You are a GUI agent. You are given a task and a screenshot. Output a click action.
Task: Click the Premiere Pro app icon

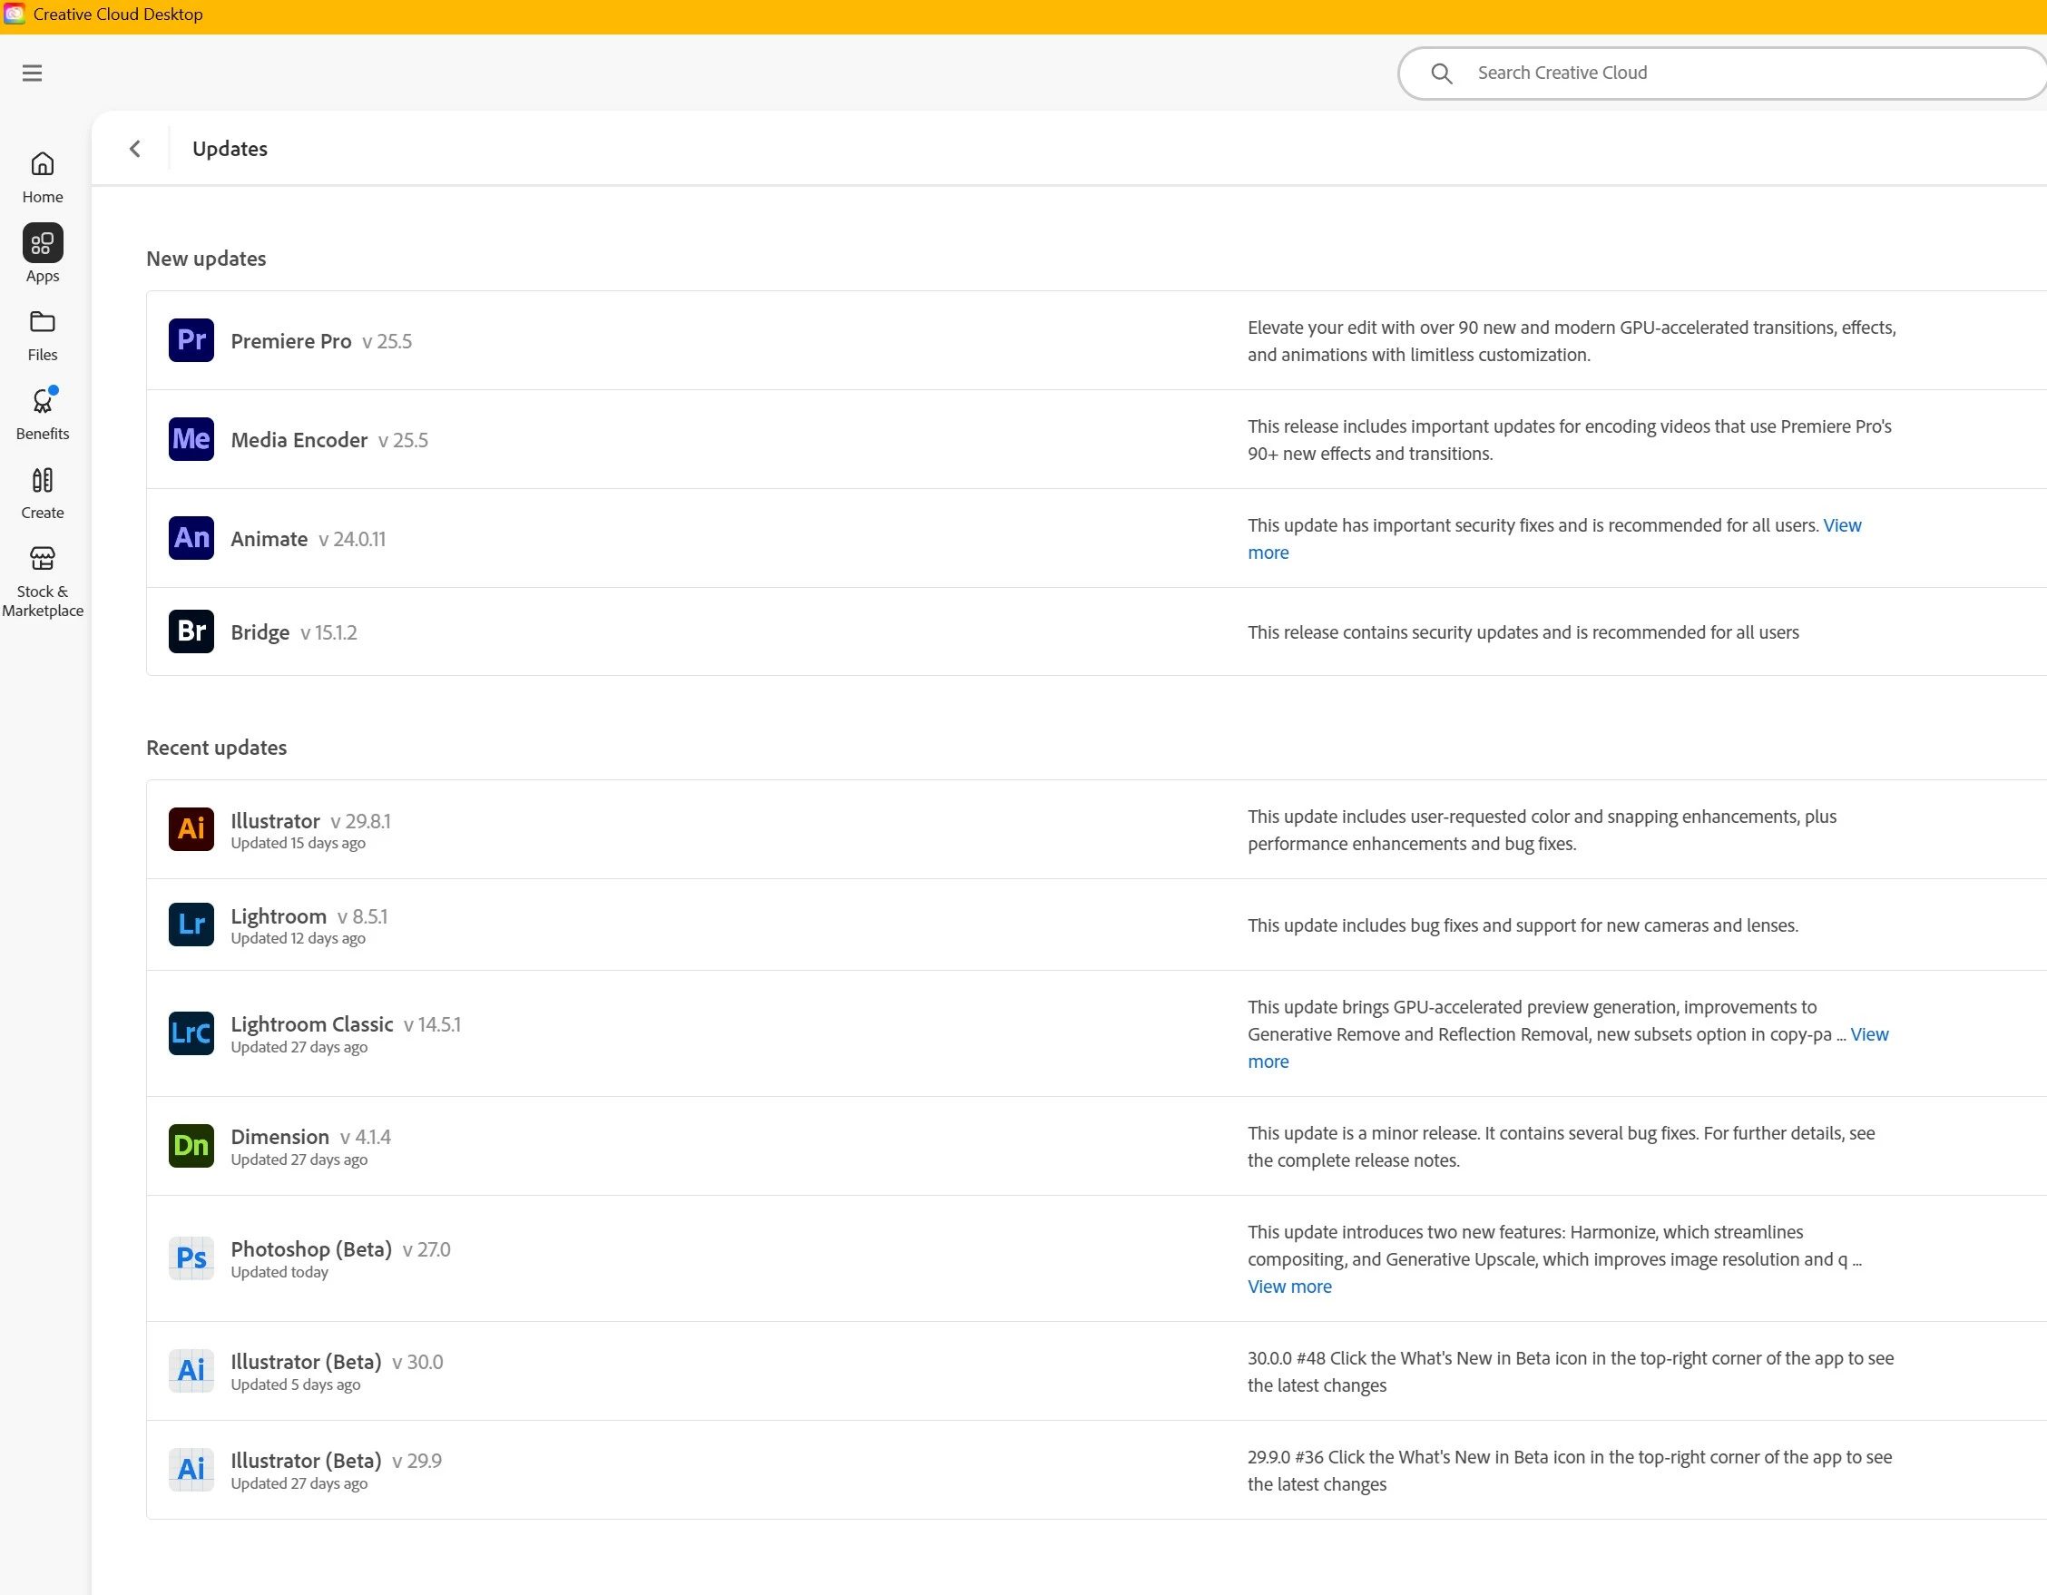tap(191, 340)
